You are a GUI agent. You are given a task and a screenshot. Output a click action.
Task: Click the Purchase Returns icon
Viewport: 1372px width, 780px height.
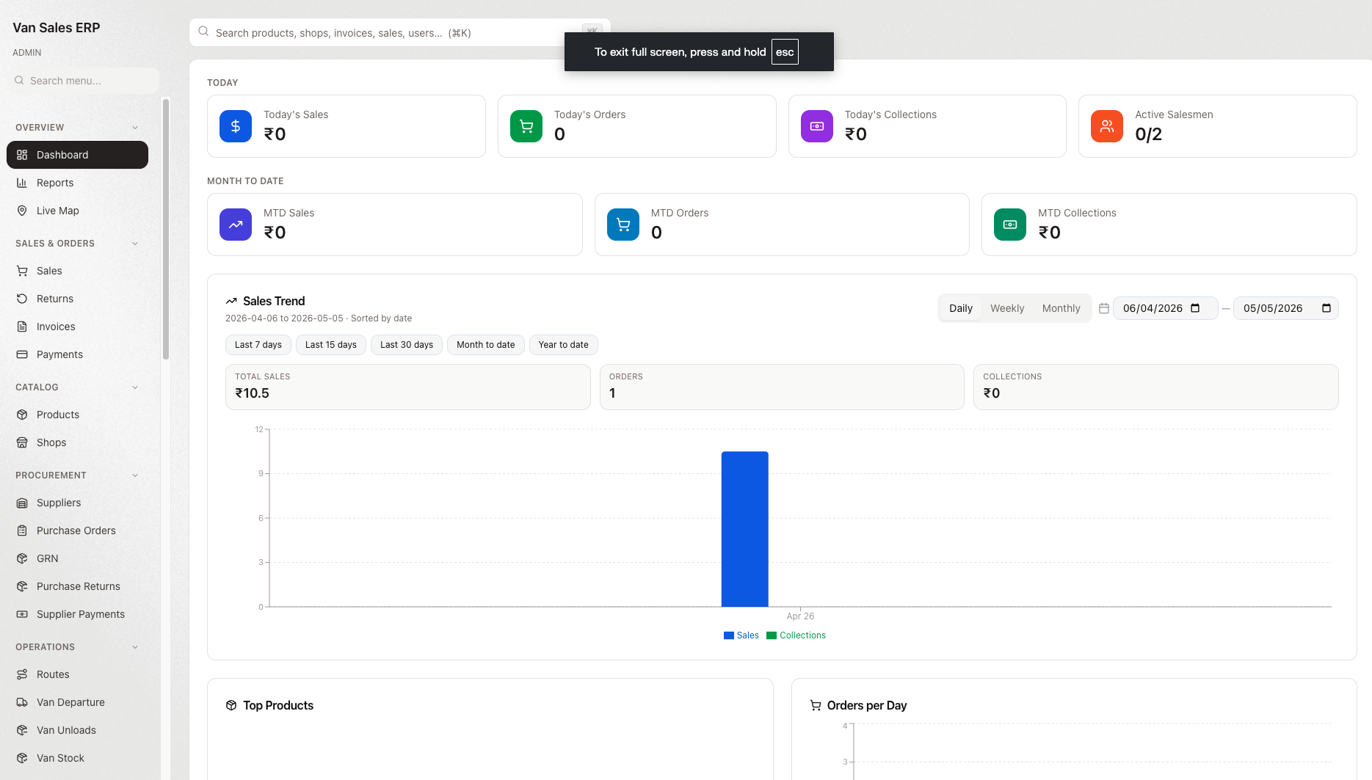[22, 586]
